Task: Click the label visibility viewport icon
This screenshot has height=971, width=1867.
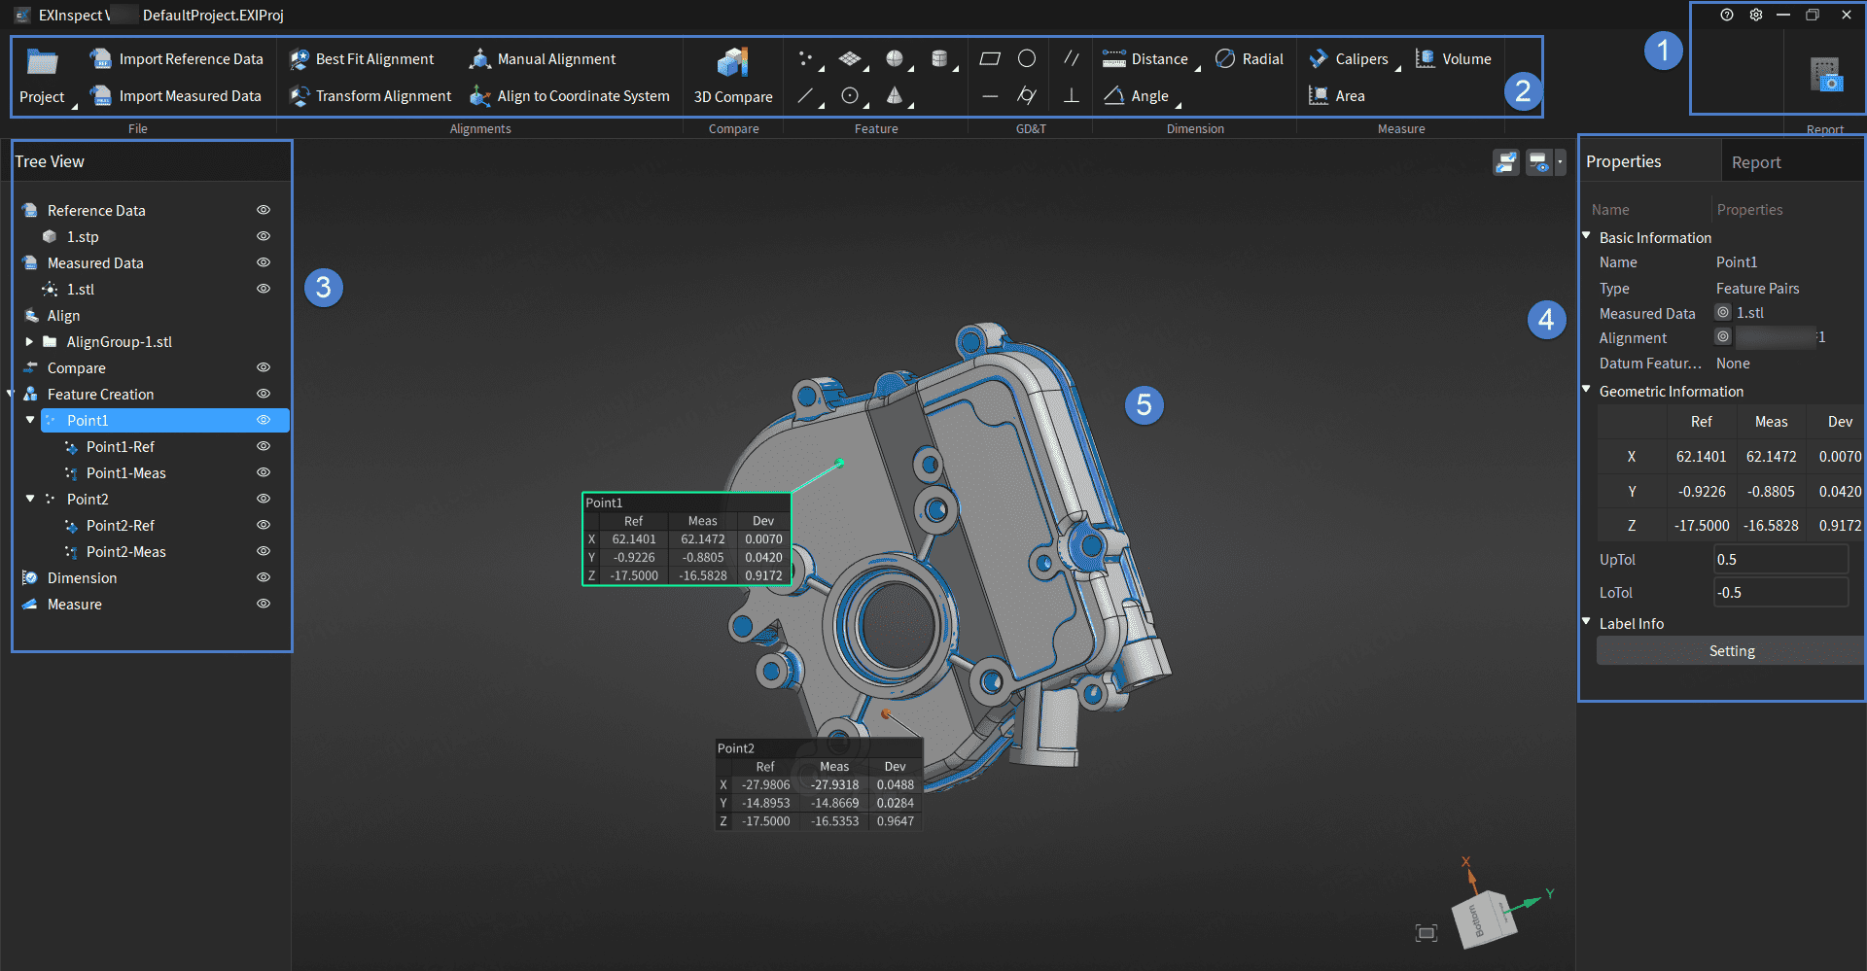Action: (1538, 162)
